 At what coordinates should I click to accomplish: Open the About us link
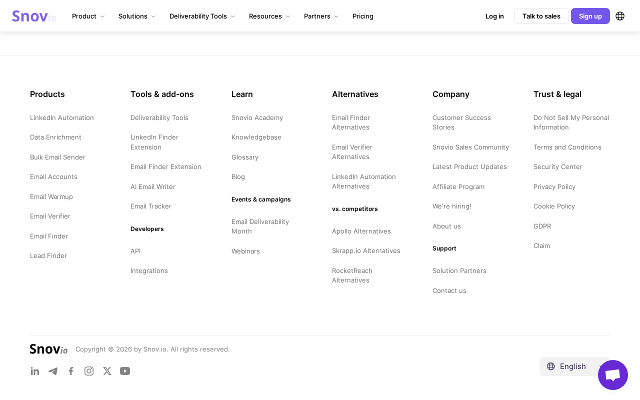pyautogui.click(x=446, y=226)
